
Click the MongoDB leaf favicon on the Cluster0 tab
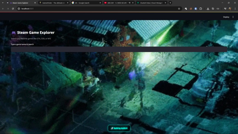138,3
